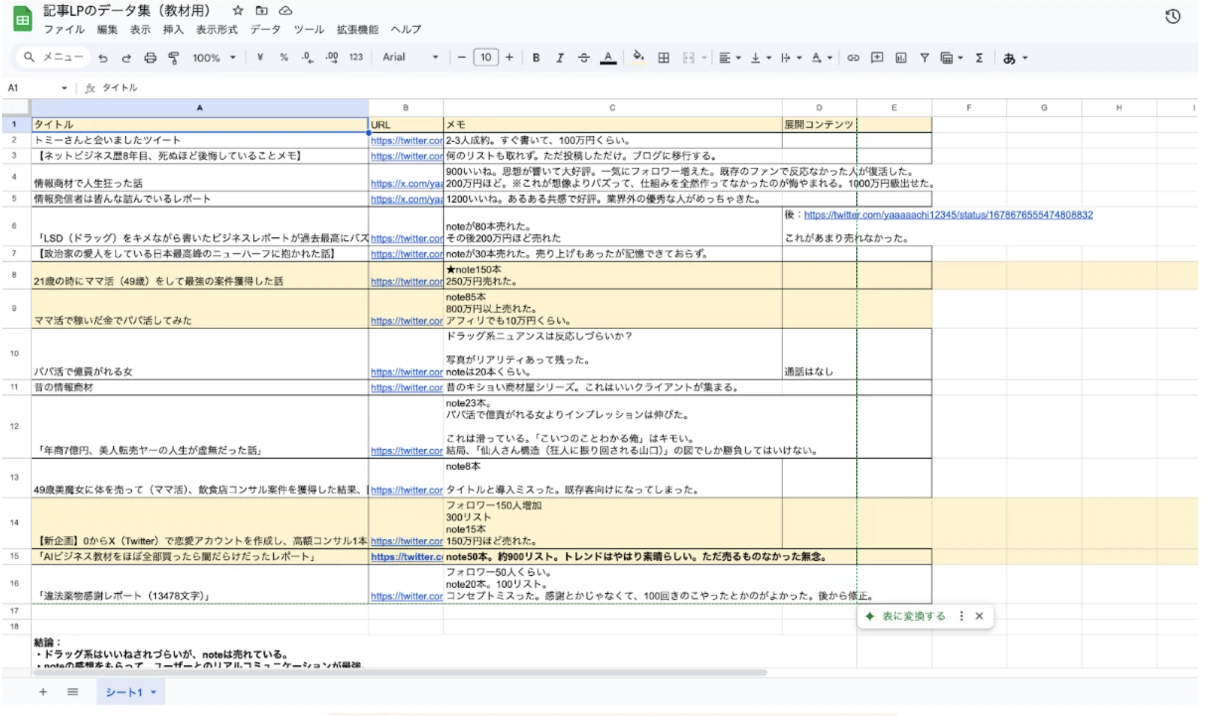This screenshot has width=1205, height=716.
Task: Toggle bold formatting button
Action: point(536,58)
